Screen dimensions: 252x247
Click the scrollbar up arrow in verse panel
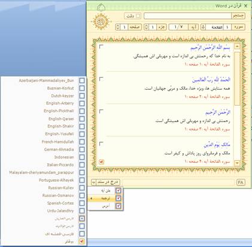pos(237,47)
